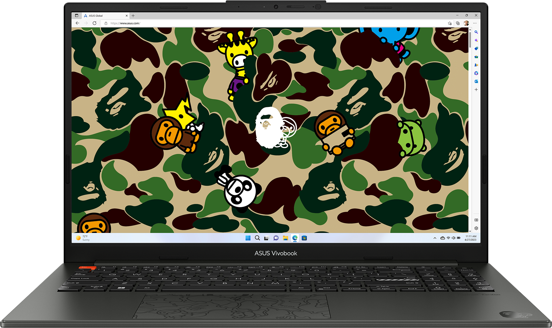Screen dimensions: 552x328
Task: Open the Windows Start menu
Action: pyautogui.click(x=248, y=238)
